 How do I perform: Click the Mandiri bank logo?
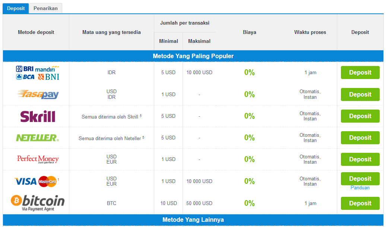pyautogui.click(x=47, y=69)
